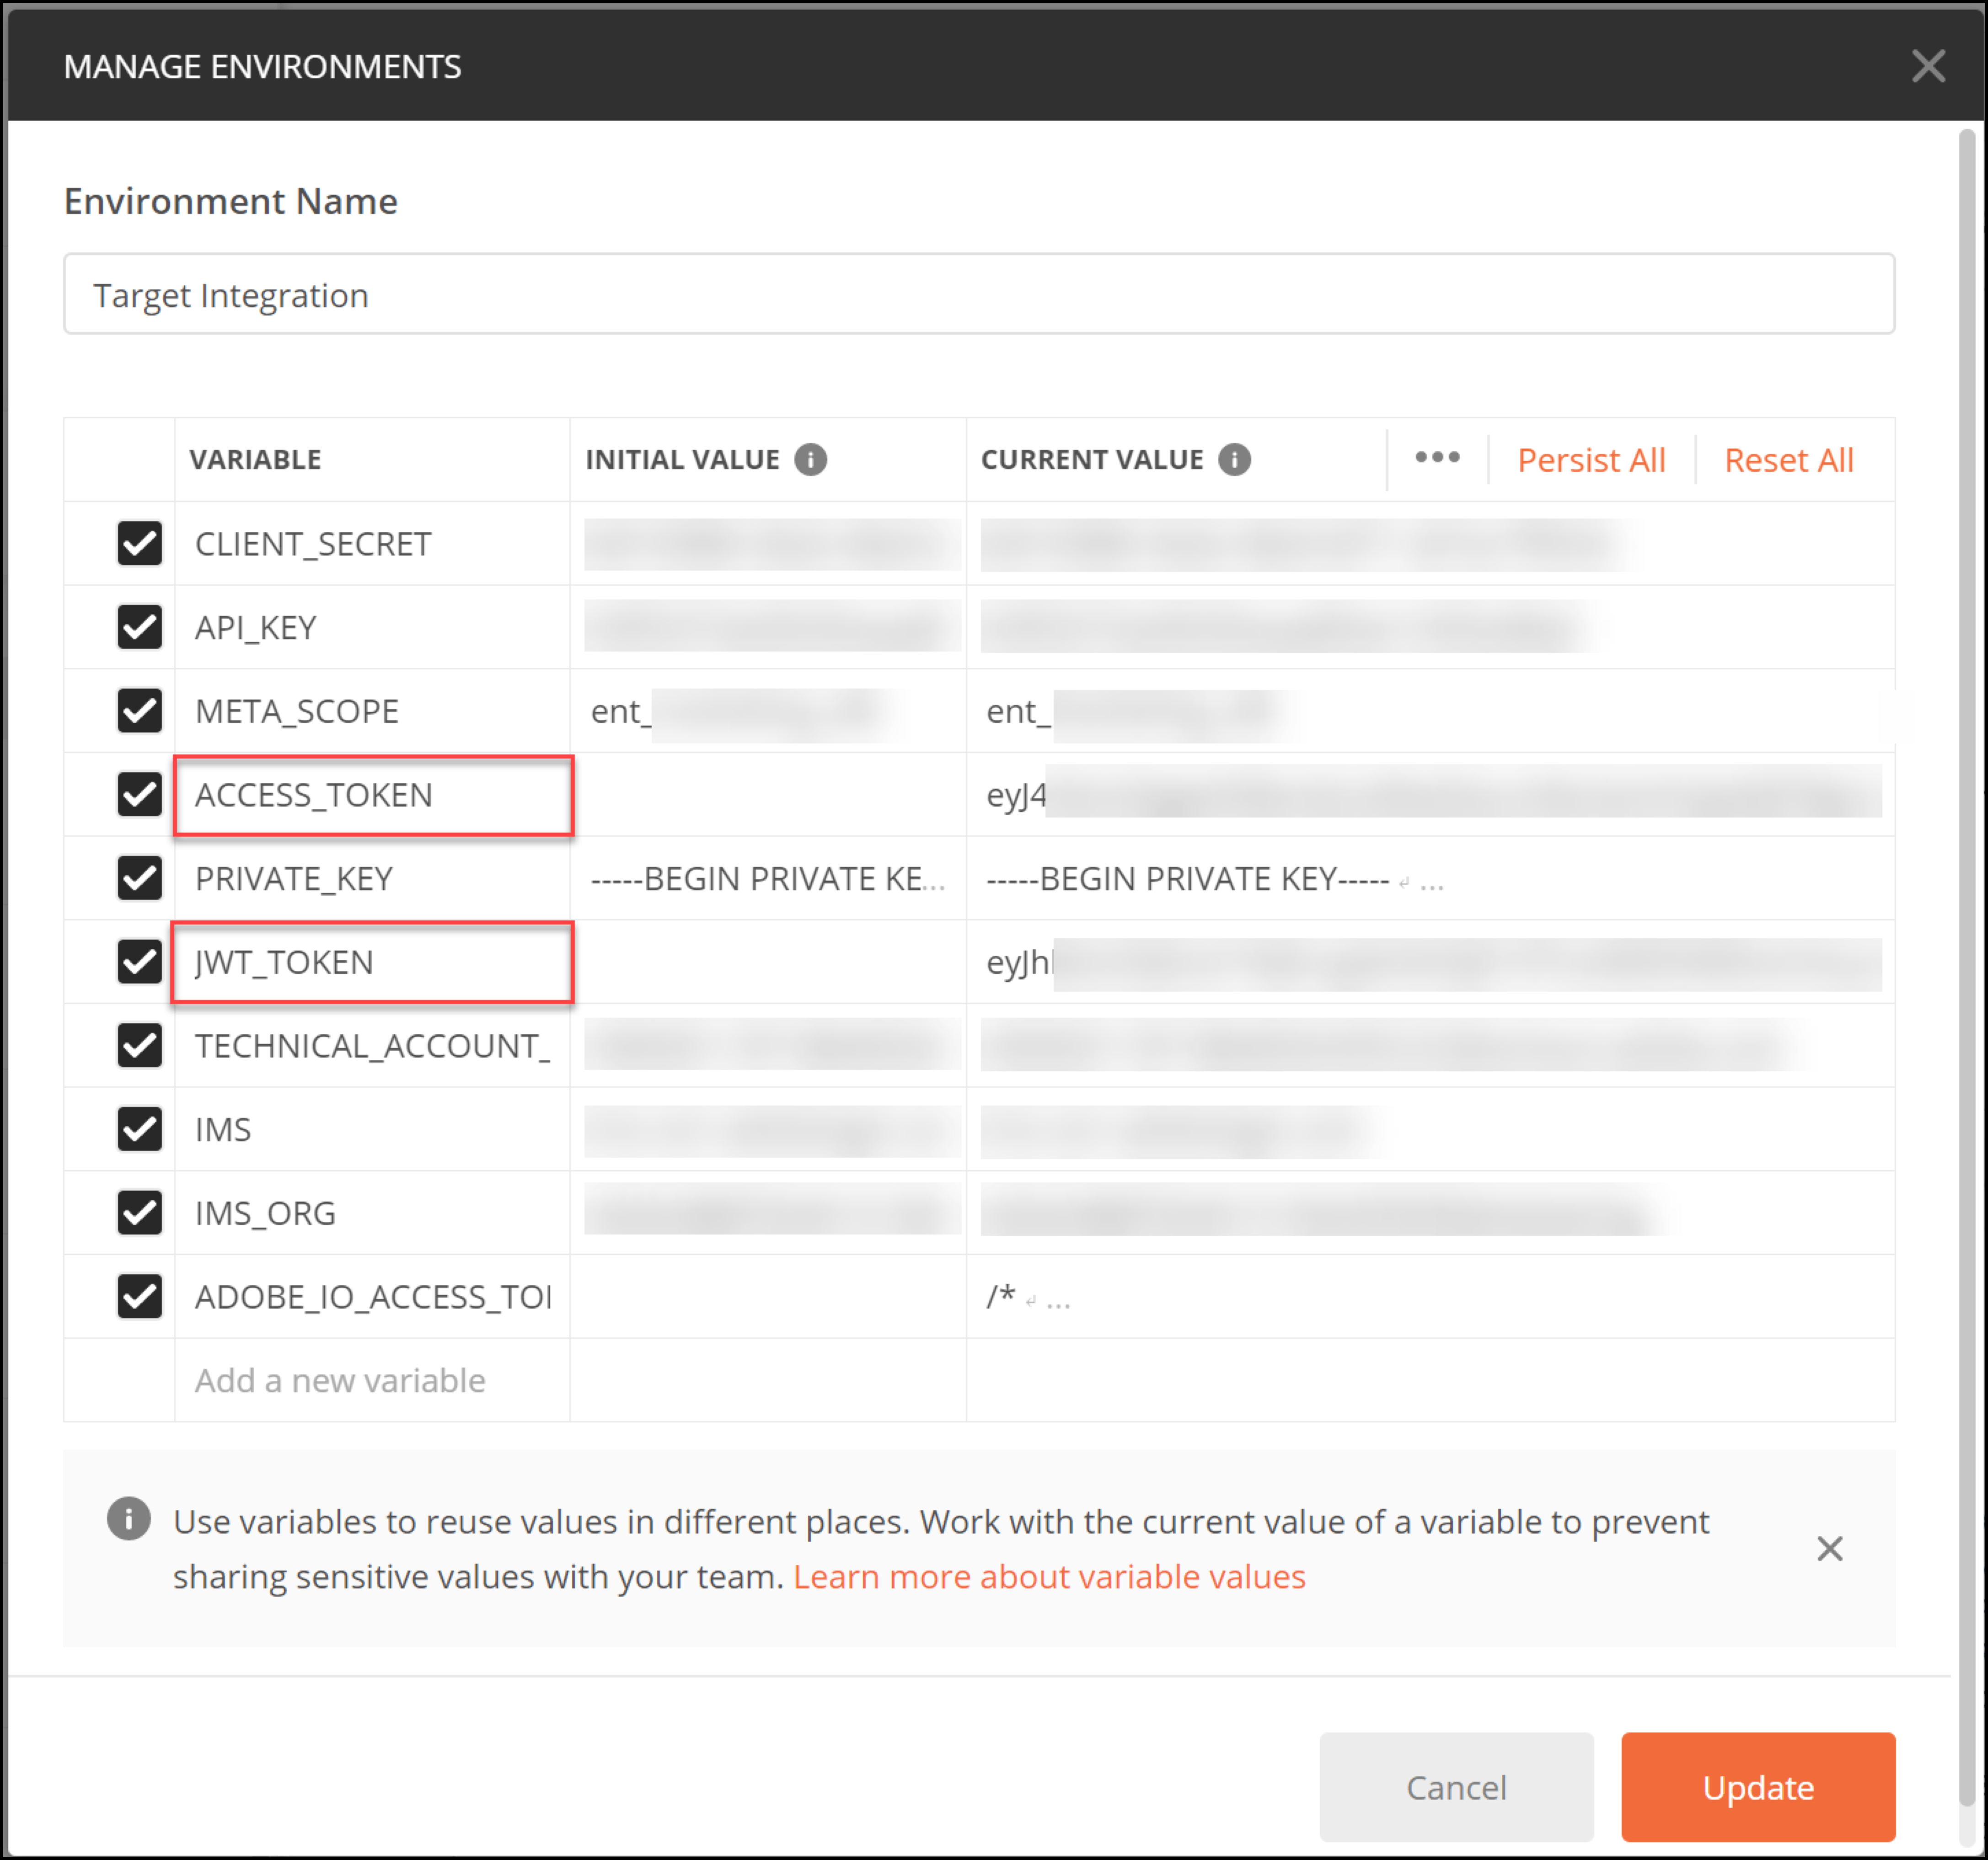Open Learn more about variable values

pyautogui.click(x=1049, y=1576)
